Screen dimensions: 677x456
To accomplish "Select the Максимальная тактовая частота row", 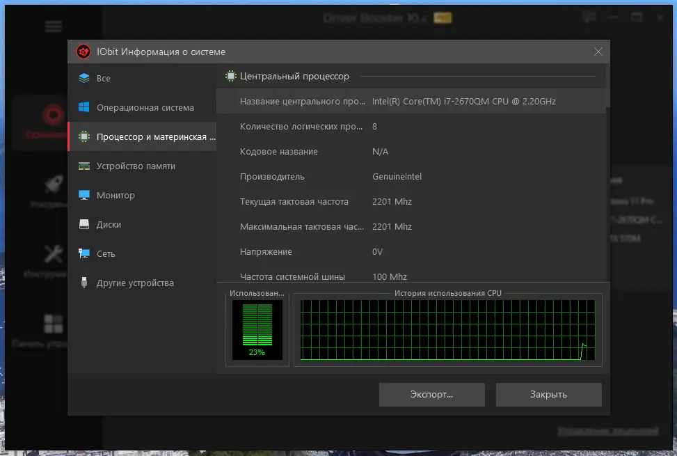I will click(x=411, y=226).
